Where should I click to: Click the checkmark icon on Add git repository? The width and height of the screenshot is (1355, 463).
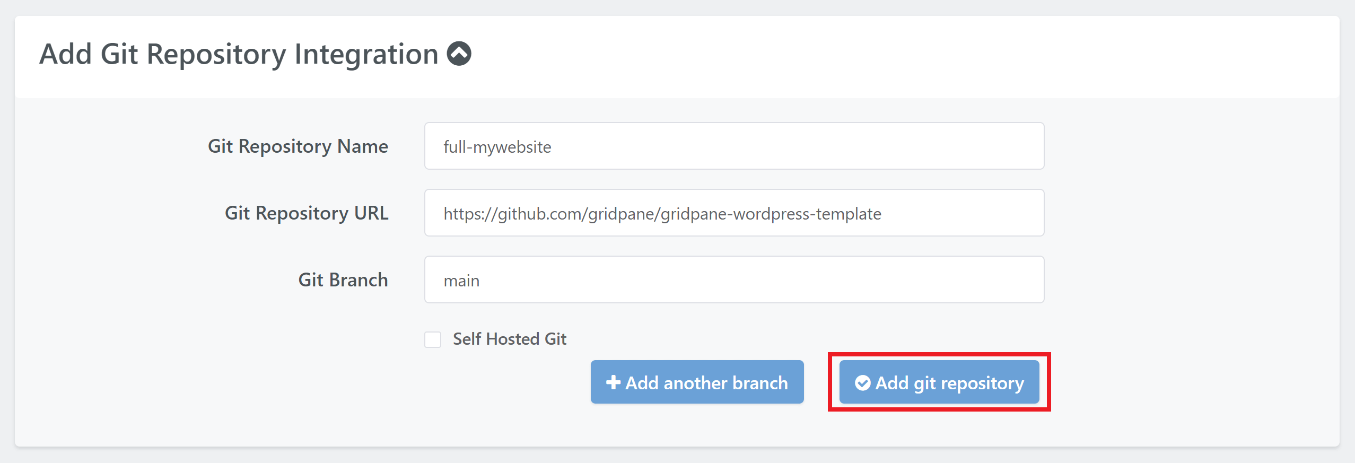pos(862,382)
